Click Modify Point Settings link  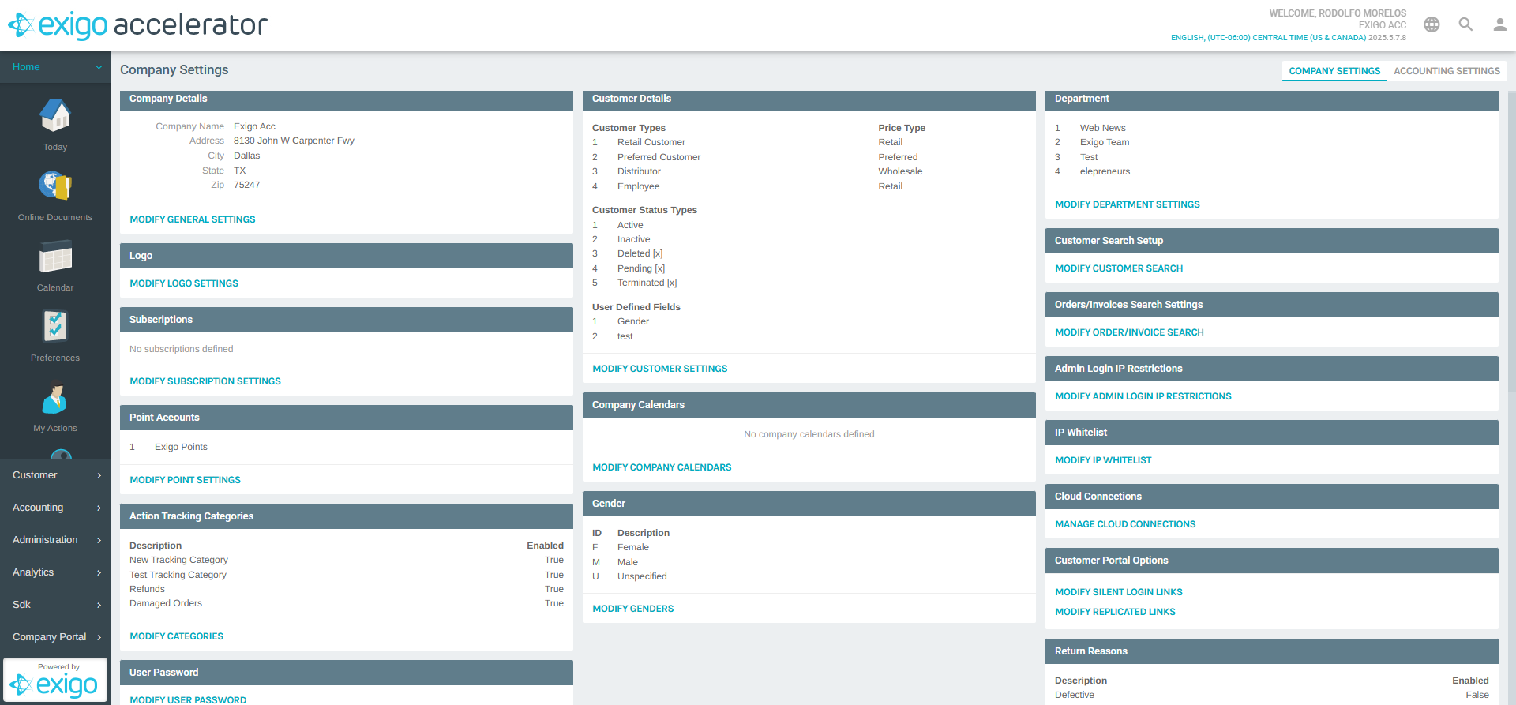(185, 480)
